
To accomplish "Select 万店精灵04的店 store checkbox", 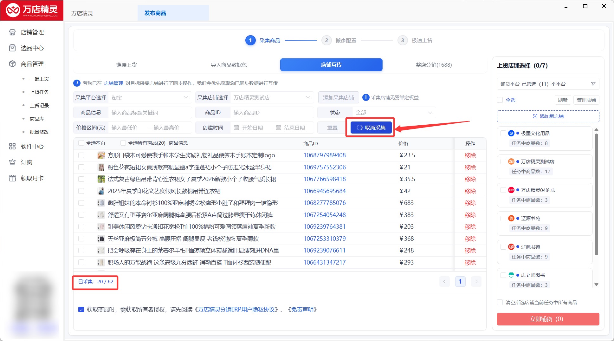I will click(x=503, y=190).
